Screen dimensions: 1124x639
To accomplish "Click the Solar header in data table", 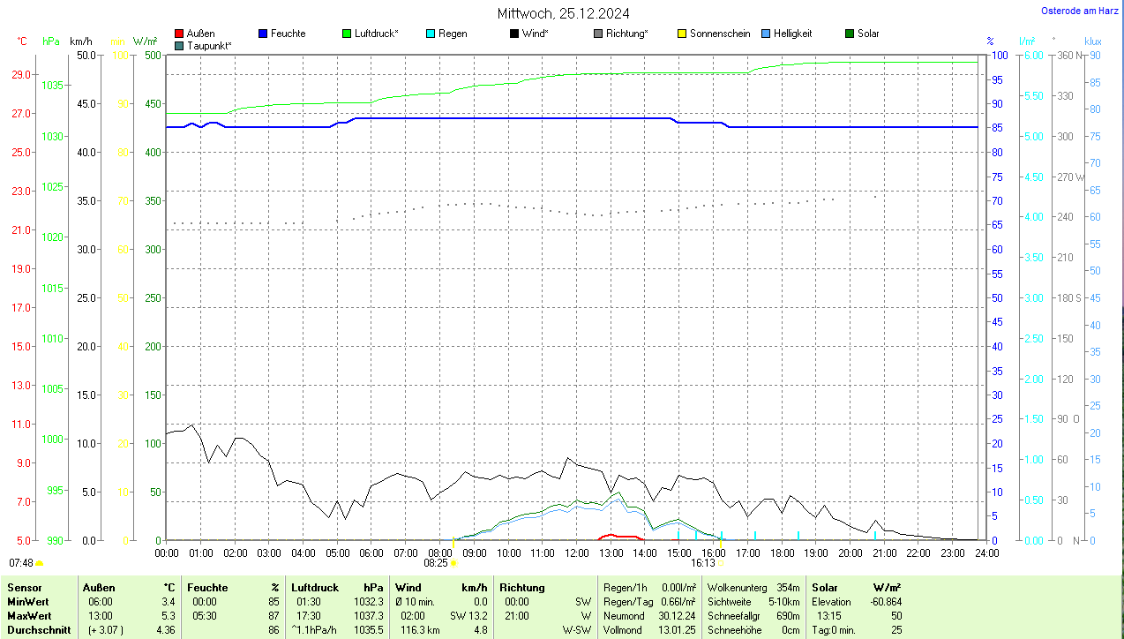I will 825,588.
